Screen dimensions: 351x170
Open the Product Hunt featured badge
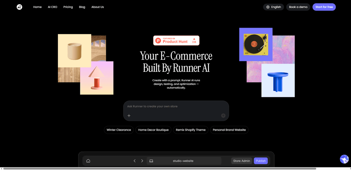176,40
